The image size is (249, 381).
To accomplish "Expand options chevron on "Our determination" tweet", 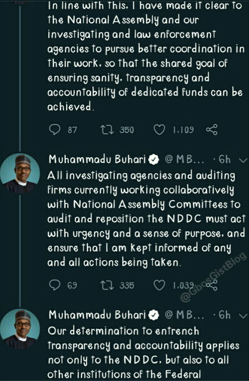I will [243, 316].
